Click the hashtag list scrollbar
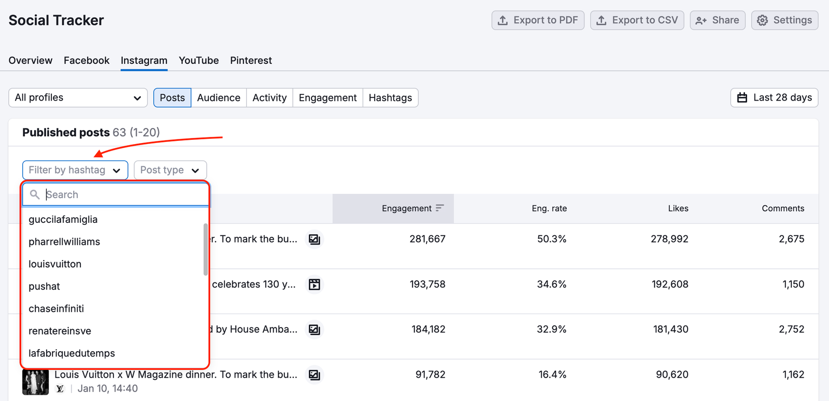829x401 pixels. (206, 249)
